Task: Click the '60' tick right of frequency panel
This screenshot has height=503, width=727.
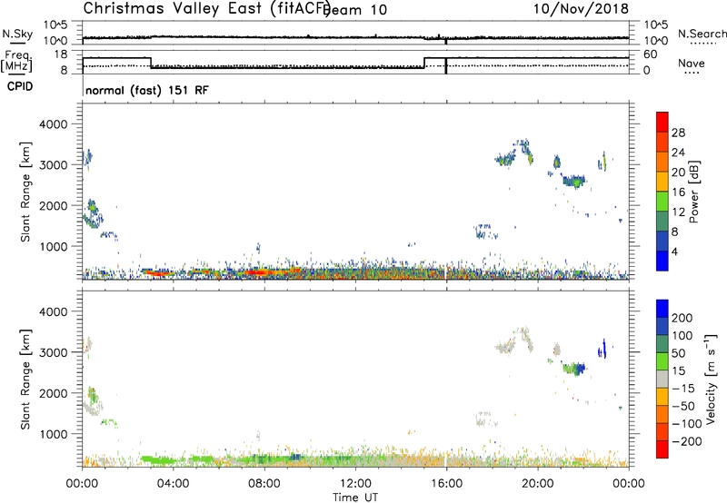Action: [651, 54]
